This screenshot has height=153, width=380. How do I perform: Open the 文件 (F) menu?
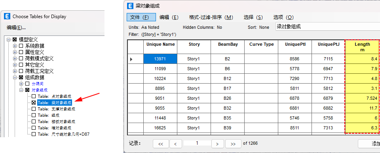pos(141,17)
